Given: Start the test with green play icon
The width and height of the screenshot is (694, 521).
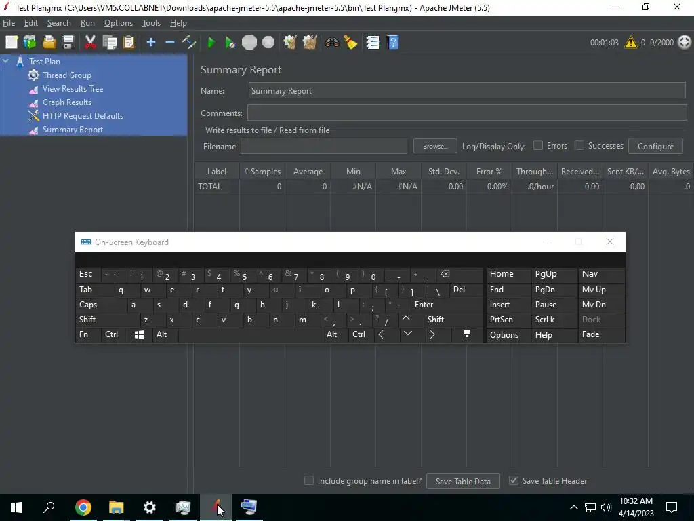Looking at the screenshot, I should coord(211,43).
